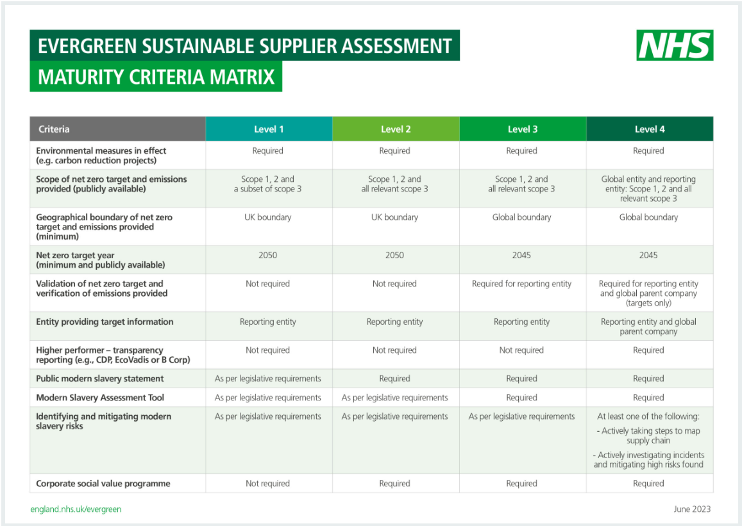
Task: Click the Criteria column header
Action: [118, 129]
